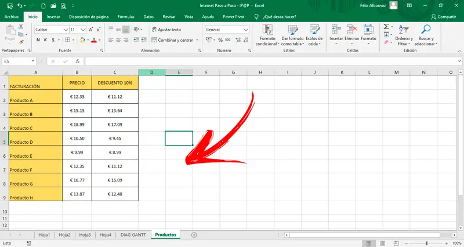Expand the Fuente dialog launcher
This screenshot has height=247, width=464.
pyautogui.click(x=101, y=50)
